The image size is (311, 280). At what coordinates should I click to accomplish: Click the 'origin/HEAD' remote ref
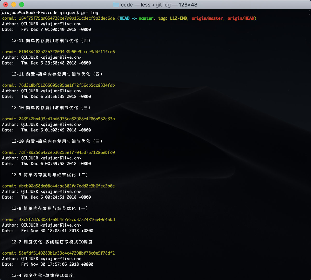tap(241, 18)
